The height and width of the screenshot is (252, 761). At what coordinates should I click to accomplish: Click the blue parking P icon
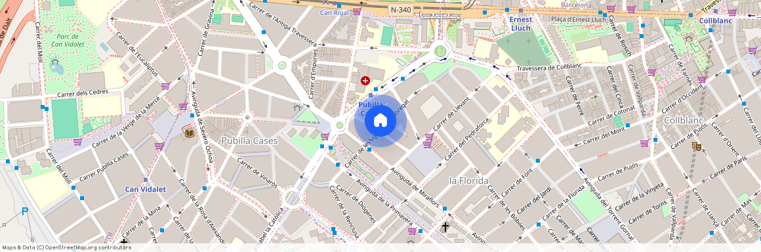click(x=25, y=211)
